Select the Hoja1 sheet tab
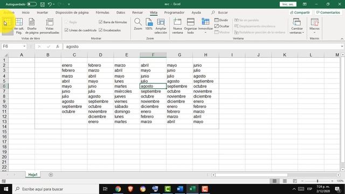Image resolution: width=345 pixels, height=194 pixels. tap(33, 175)
